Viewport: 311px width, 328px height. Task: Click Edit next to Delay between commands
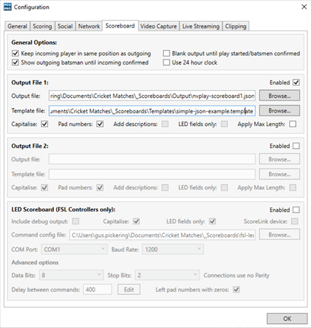[129, 290]
